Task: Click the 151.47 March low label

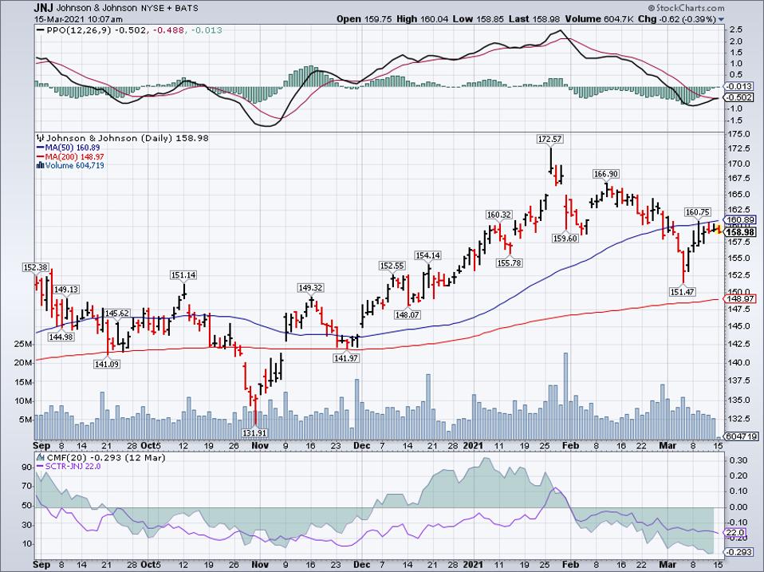Action: pos(683,292)
